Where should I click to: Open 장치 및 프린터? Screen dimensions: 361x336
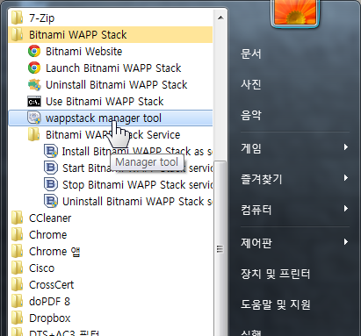pos(275,274)
